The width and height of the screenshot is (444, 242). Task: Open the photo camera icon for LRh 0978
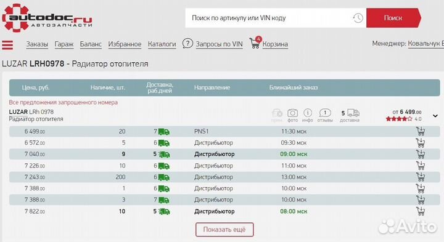pos(292,113)
